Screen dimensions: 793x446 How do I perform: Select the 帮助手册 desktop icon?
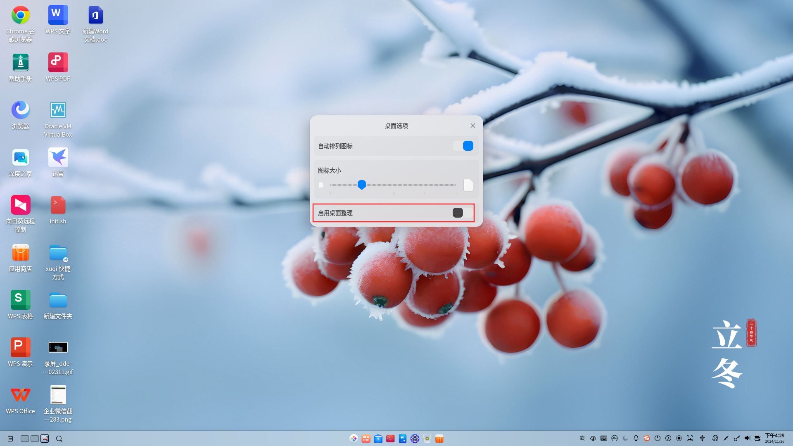pyautogui.click(x=20, y=68)
